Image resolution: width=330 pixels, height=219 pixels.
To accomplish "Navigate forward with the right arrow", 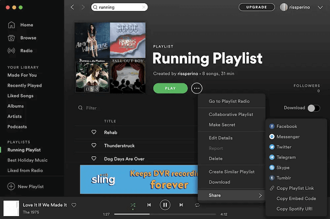I will (x=83, y=7).
